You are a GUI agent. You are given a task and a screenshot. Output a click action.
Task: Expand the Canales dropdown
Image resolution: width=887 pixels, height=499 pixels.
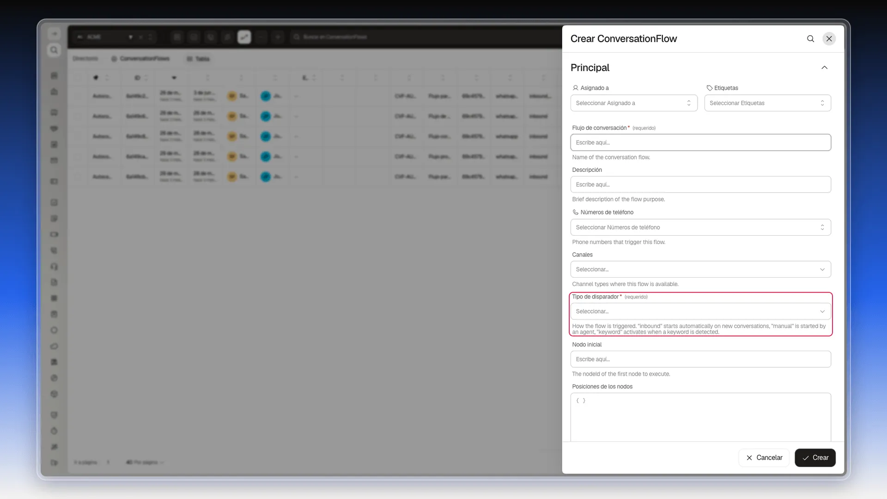click(700, 269)
